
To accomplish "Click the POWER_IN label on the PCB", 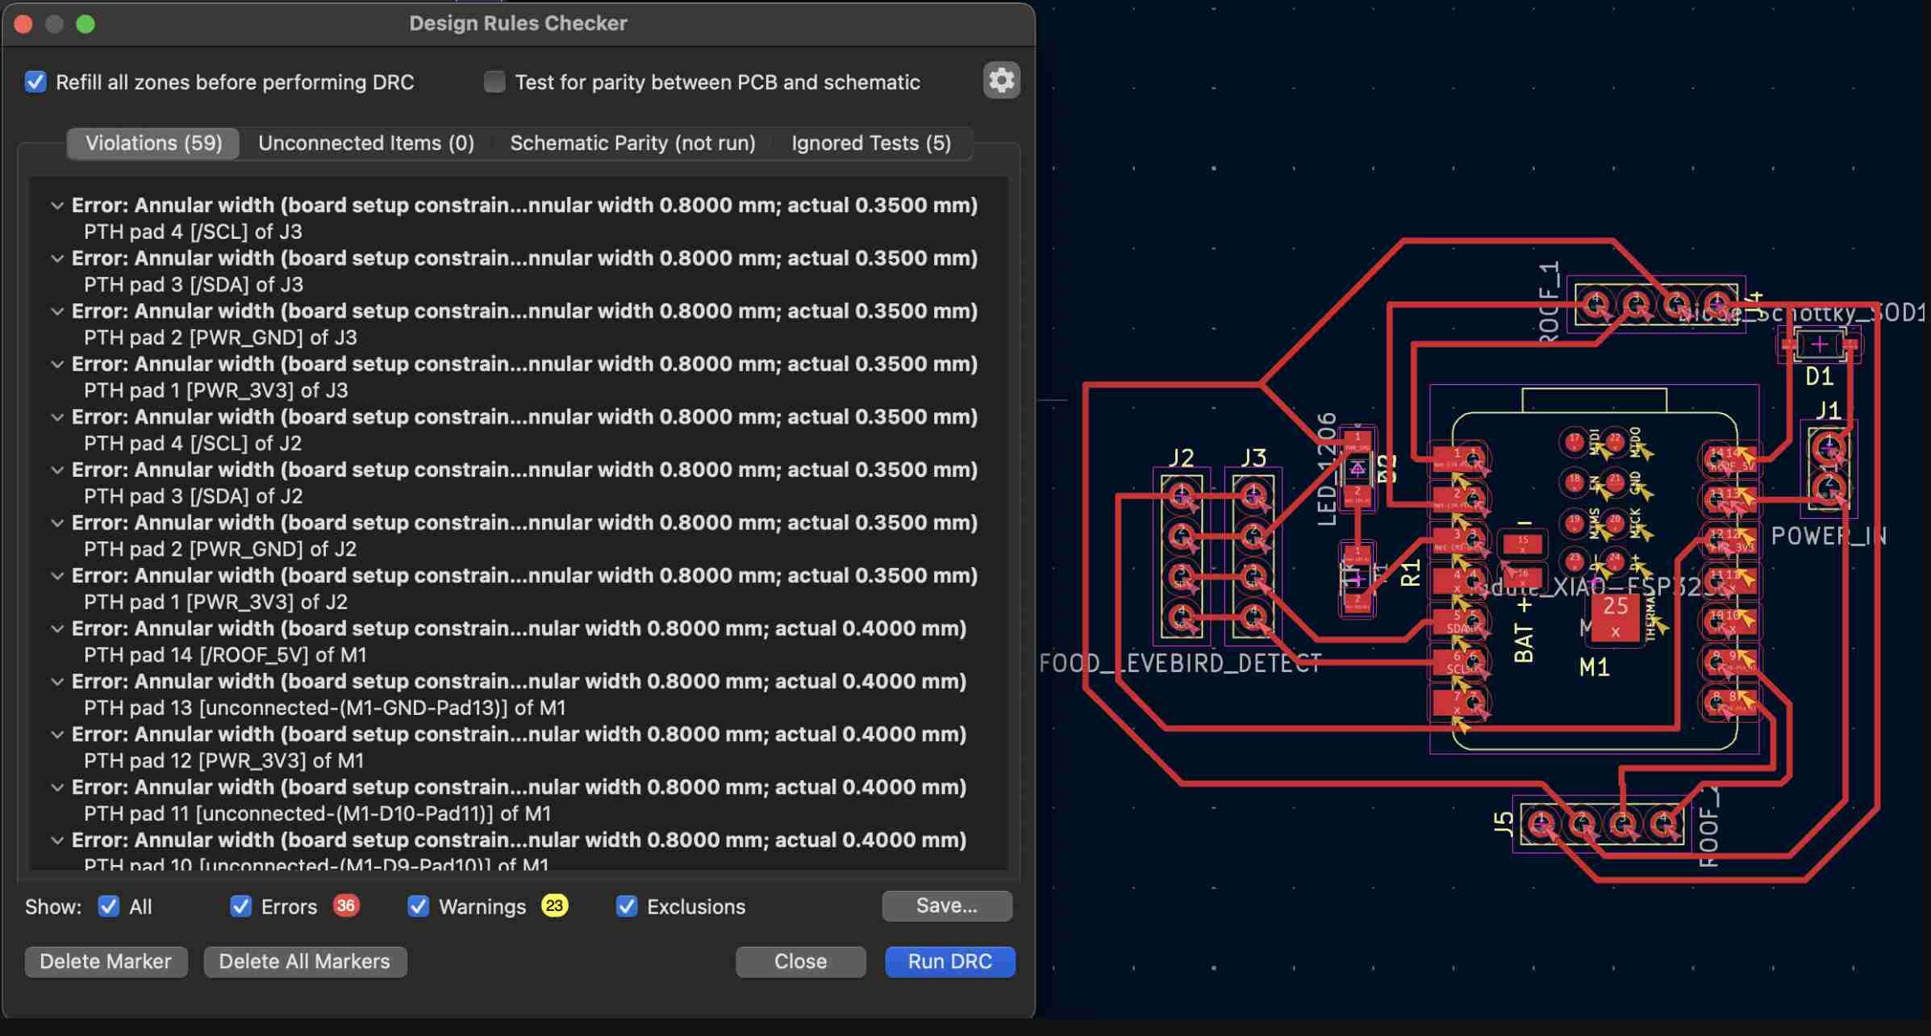I will point(1829,536).
